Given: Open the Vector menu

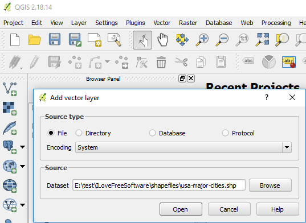Looking at the screenshot, I should pos(162,23).
